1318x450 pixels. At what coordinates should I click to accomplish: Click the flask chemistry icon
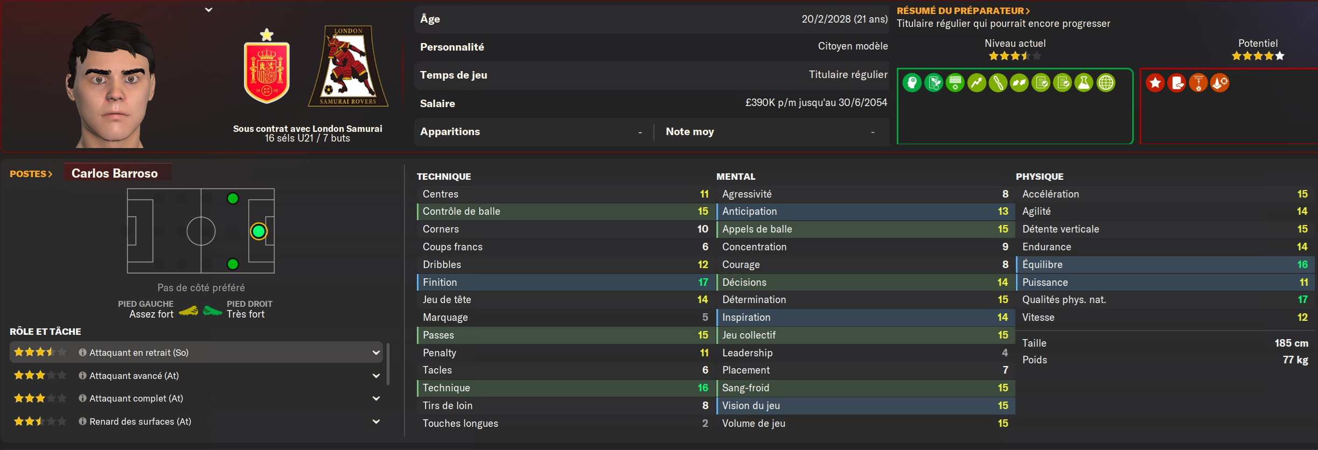(x=1084, y=83)
